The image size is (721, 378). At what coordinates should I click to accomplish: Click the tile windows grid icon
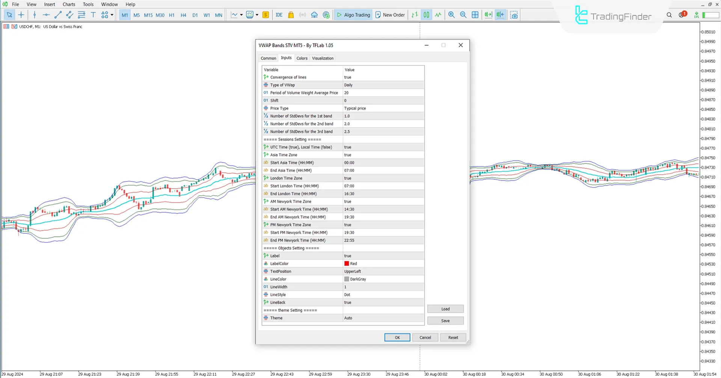coord(475,15)
